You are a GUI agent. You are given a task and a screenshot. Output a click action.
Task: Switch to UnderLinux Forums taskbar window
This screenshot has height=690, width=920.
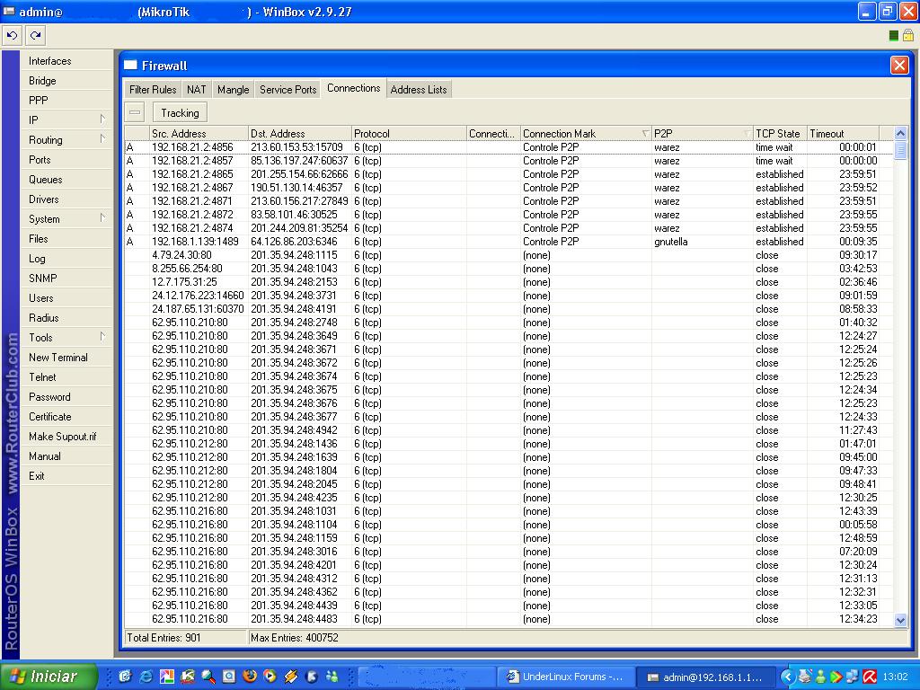[x=566, y=677]
